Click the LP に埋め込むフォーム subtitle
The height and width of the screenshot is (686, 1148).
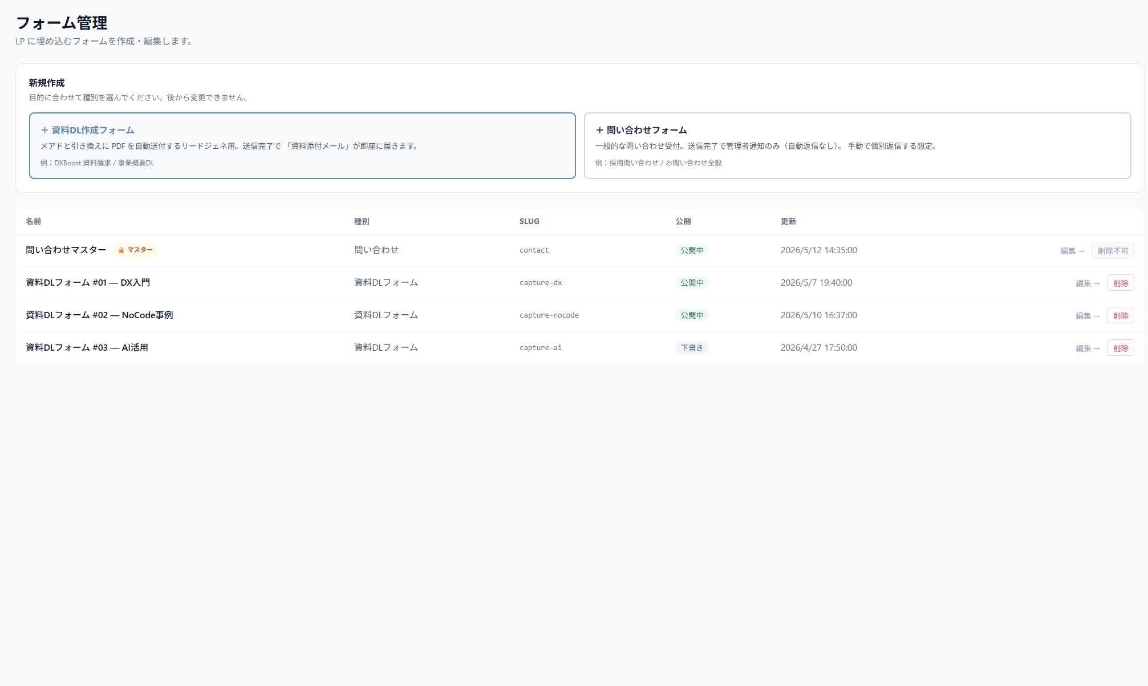click(105, 41)
